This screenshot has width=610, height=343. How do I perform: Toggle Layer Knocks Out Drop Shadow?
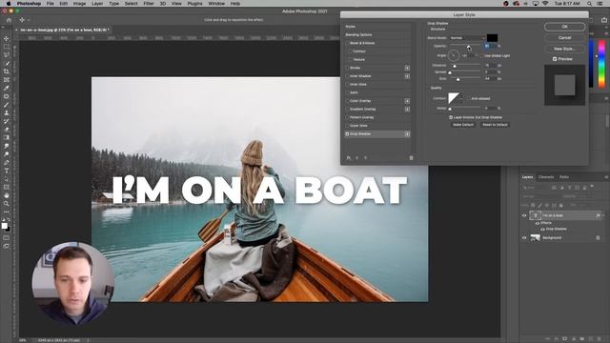tap(451, 117)
